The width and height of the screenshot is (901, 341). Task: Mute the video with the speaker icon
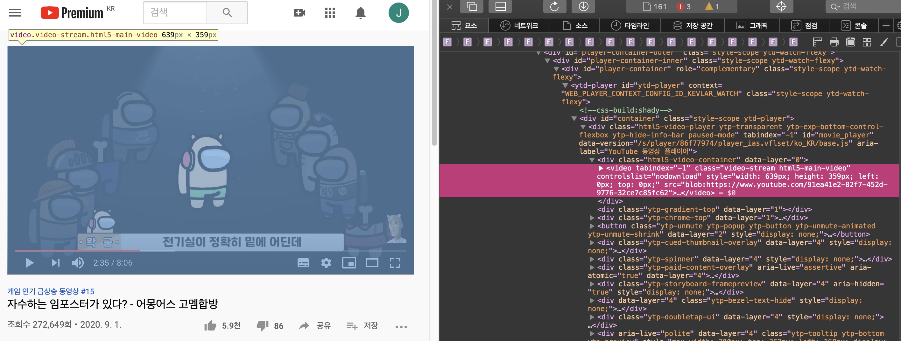(x=78, y=263)
